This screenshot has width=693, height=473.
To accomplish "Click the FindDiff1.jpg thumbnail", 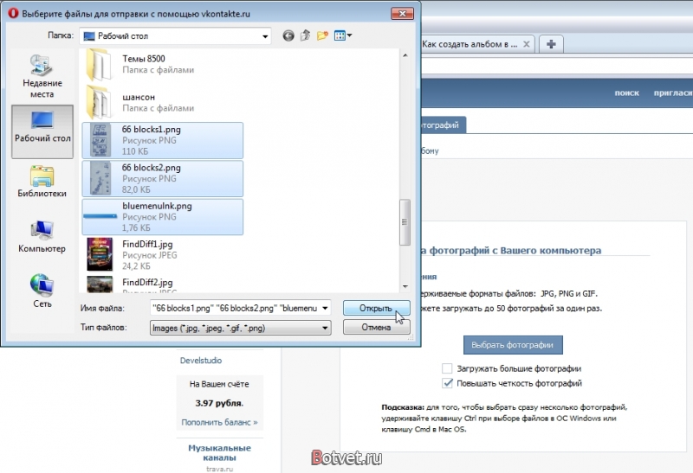I will click(100, 254).
